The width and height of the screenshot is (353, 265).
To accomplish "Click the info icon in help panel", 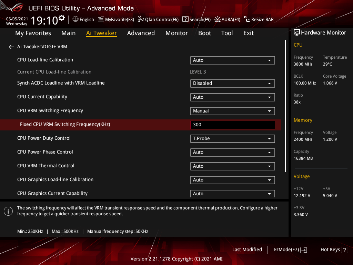I will coord(8,211).
